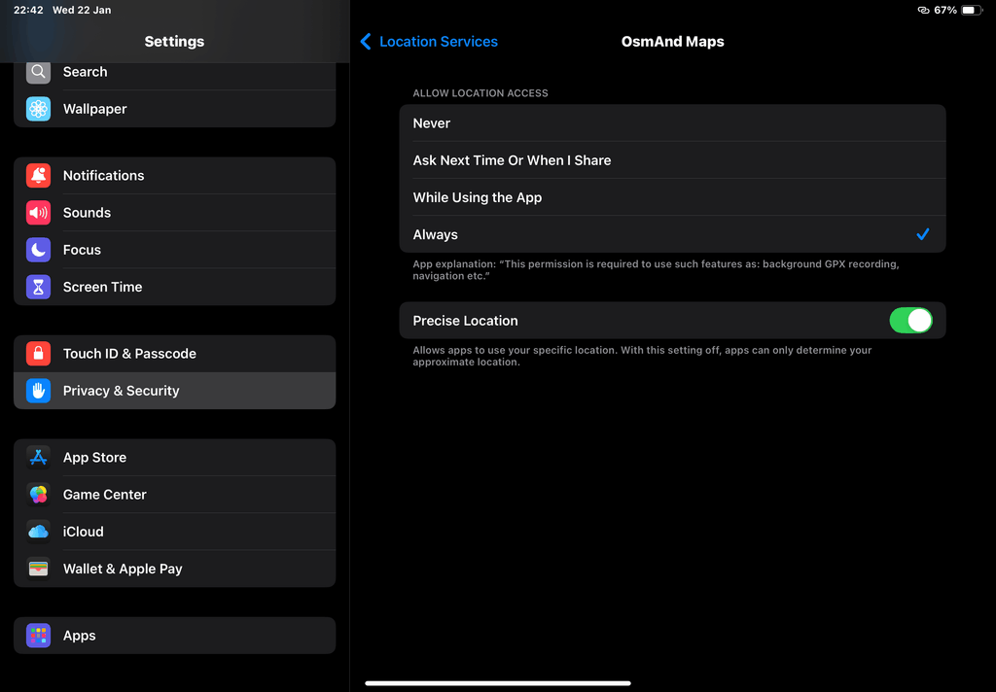This screenshot has width=996, height=692.
Task: Open Focus settings
Action: [175, 250]
